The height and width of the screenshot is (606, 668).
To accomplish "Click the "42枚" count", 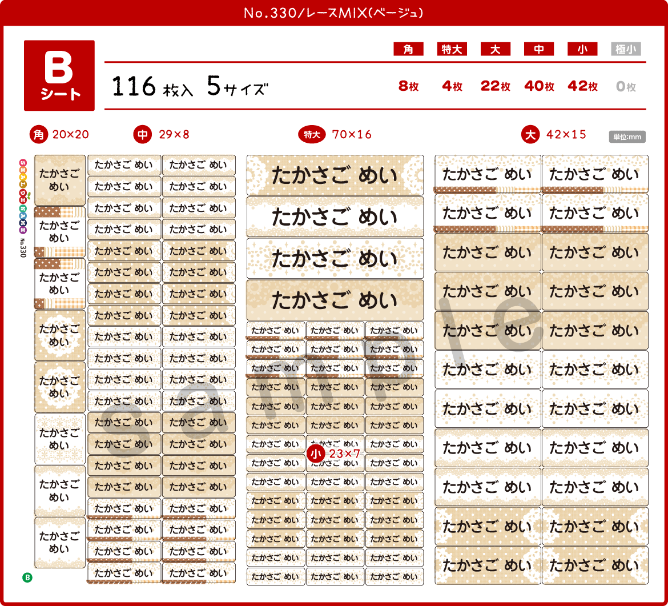I will 583,86.
